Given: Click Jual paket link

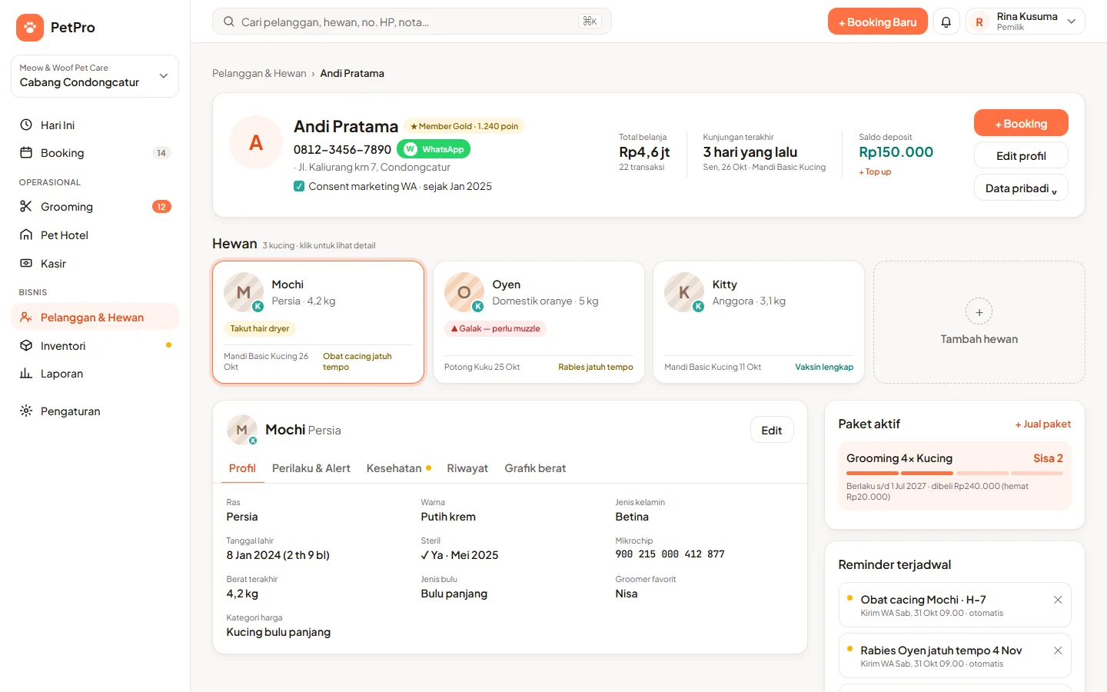Looking at the screenshot, I should (1042, 424).
